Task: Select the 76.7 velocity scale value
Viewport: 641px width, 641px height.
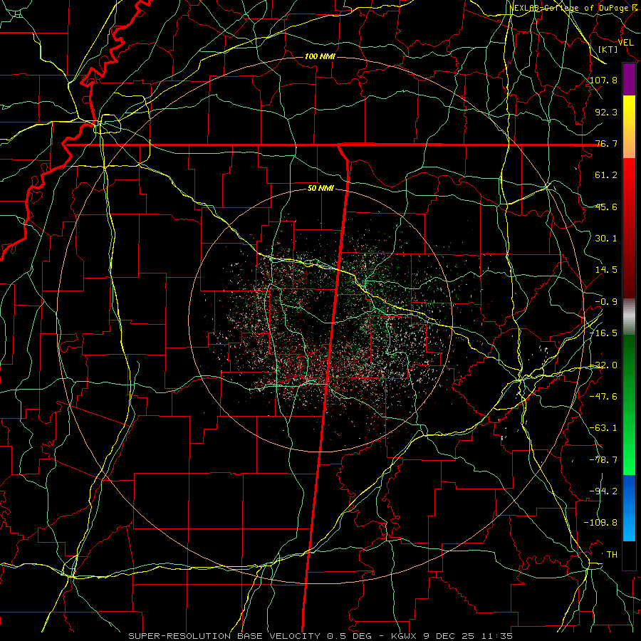Action: coord(606,143)
